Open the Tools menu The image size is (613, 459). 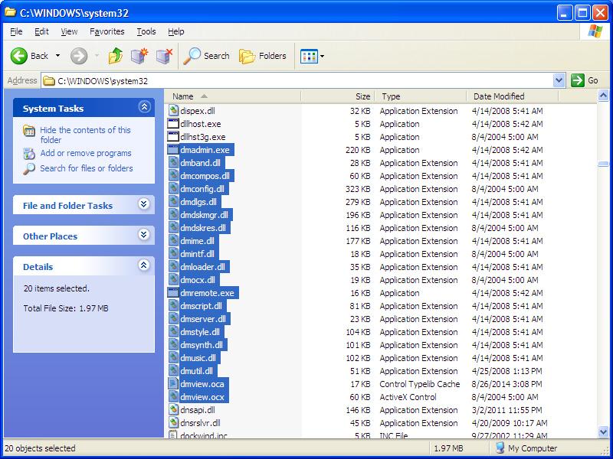click(146, 31)
